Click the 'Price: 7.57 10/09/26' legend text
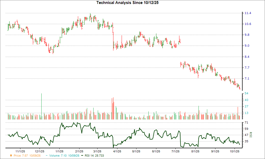This screenshot has height=159, width=265. (x=27, y=156)
